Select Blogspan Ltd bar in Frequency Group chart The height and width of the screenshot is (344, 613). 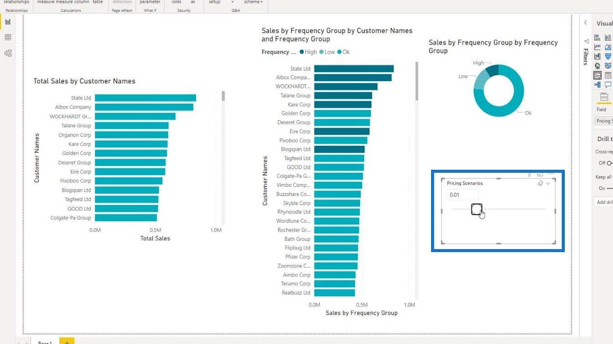coord(339,149)
